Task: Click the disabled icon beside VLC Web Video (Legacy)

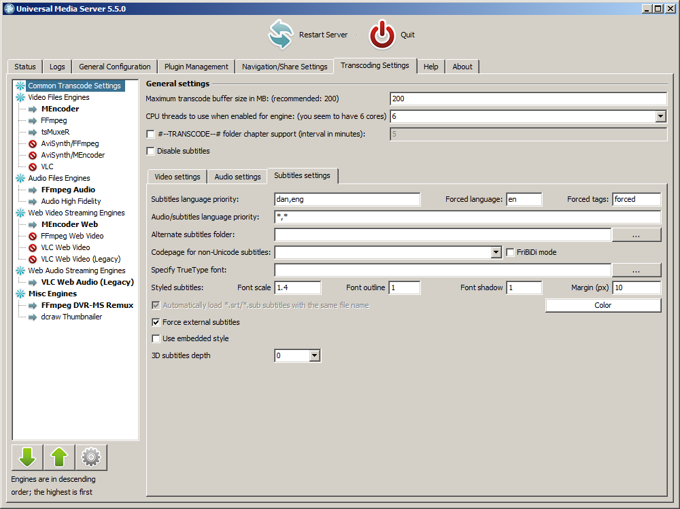Action: [x=33, y=260]
